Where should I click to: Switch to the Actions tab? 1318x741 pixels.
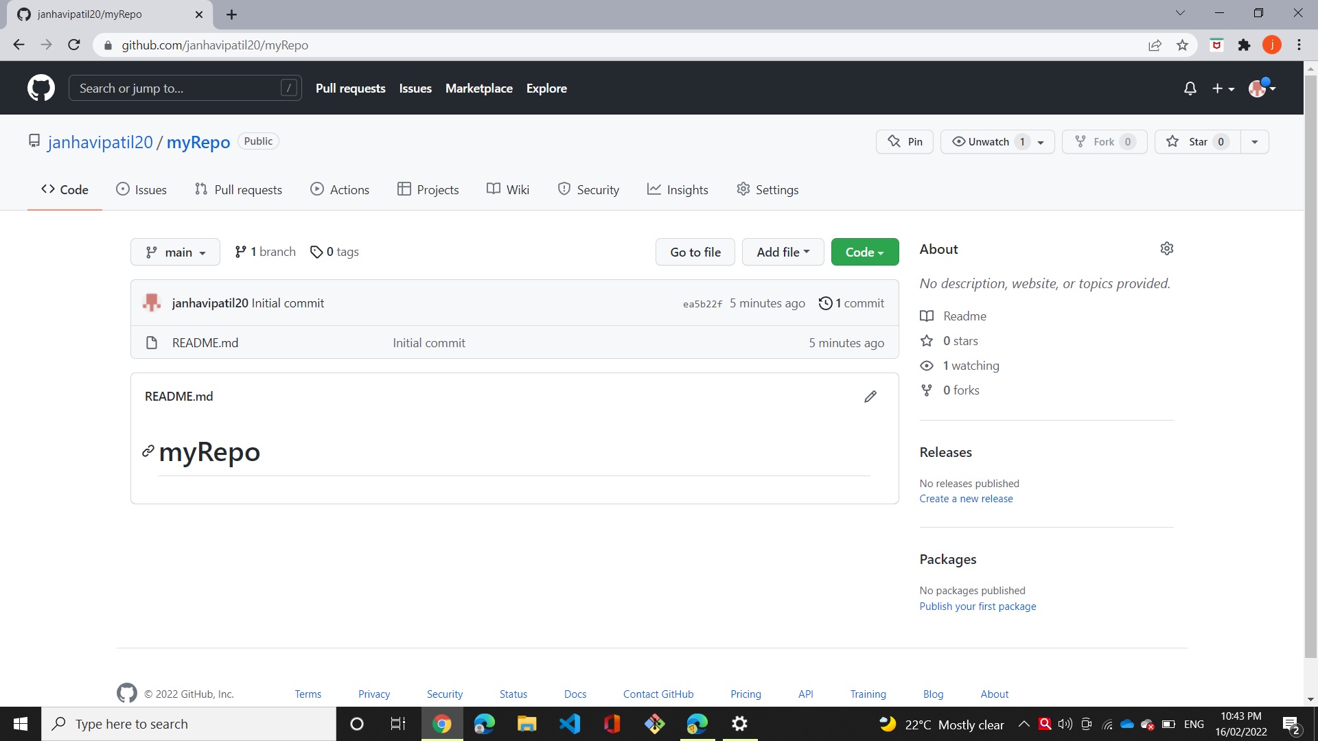click(x=340, y=189)
